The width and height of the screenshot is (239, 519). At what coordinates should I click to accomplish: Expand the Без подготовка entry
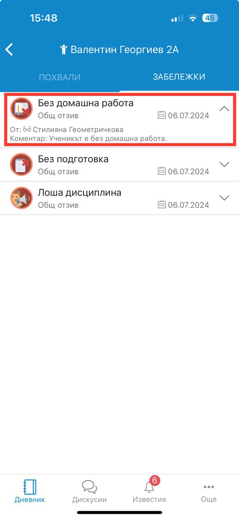(x=224, y=164)
